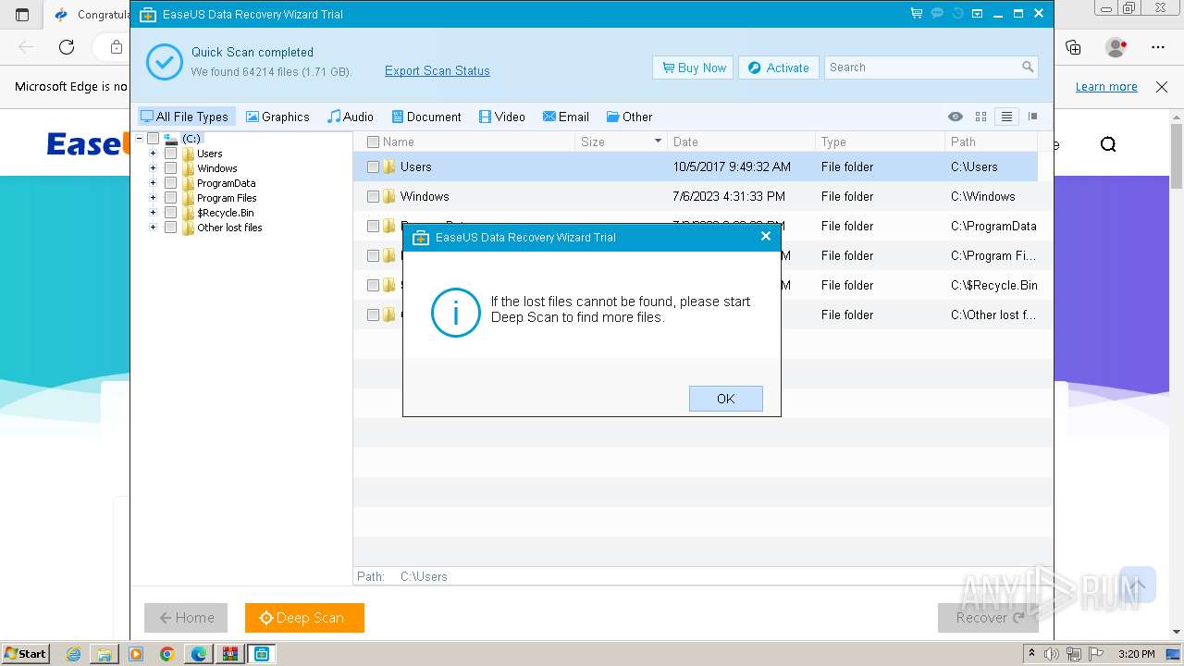Select the Users folder icon in list
This screenshot has width=1184, height=666.
pos(389,167)
